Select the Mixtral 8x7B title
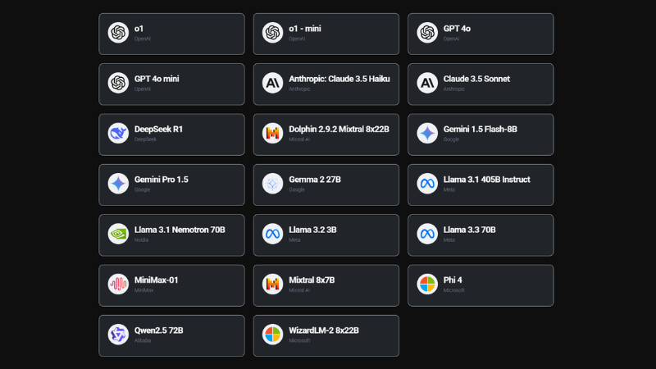The width and height of the screenshot is (656, 369). coord(312,280)
